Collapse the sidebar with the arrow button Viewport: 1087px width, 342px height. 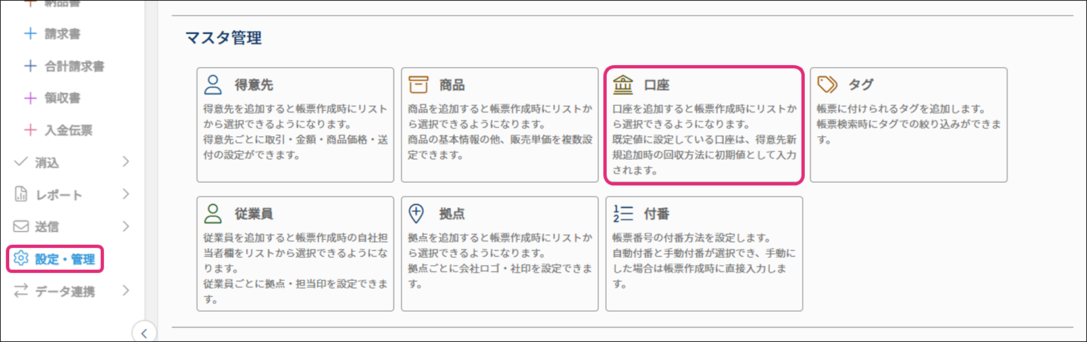point(144,332)
